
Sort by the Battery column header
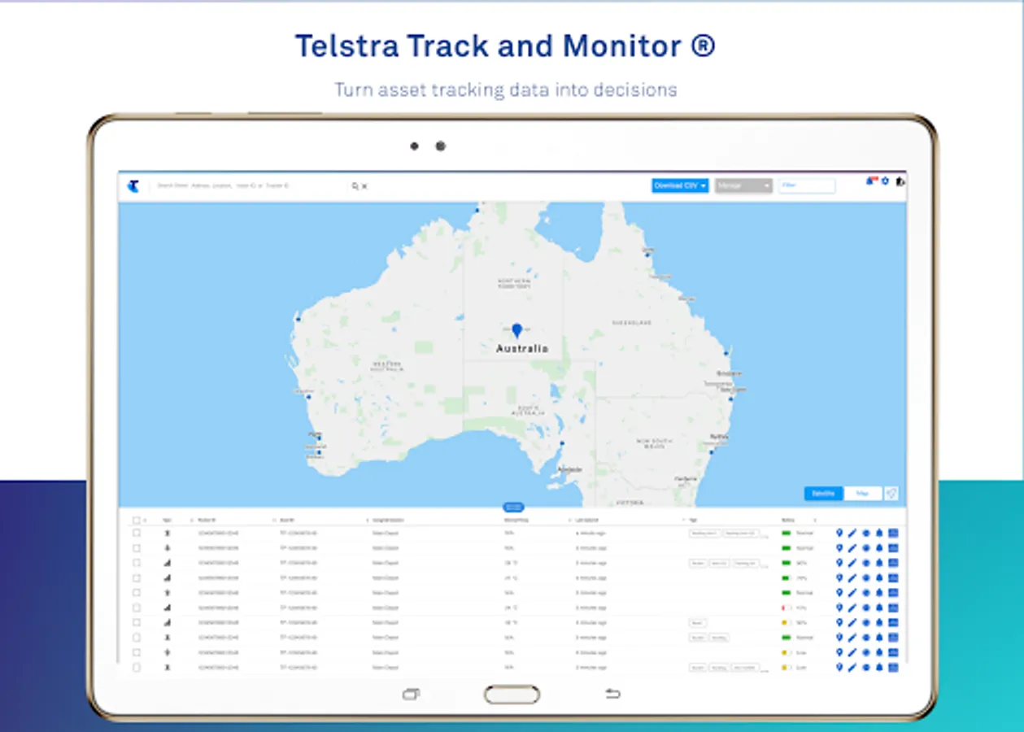pyautogui.click(x=789, y=520)
